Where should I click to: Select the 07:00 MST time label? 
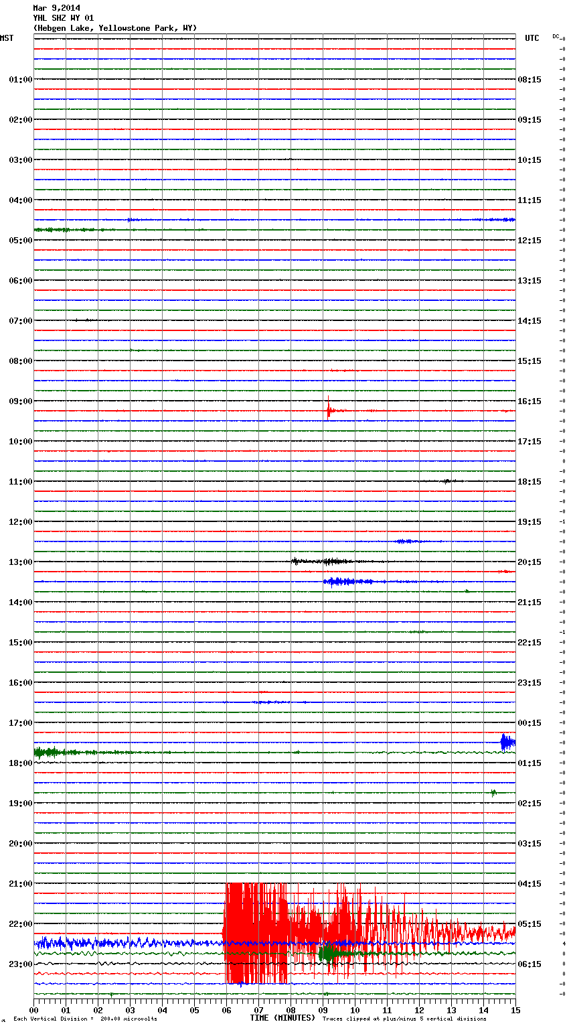[20, 321]
